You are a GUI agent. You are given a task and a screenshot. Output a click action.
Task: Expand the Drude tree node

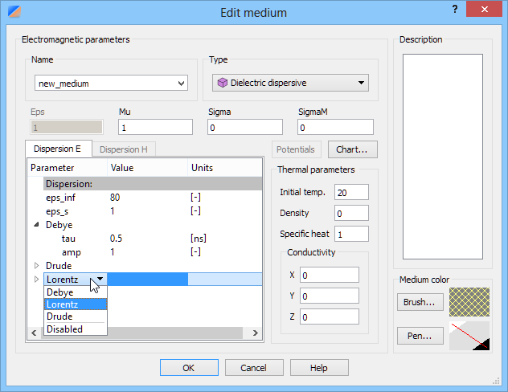(36, 265)
